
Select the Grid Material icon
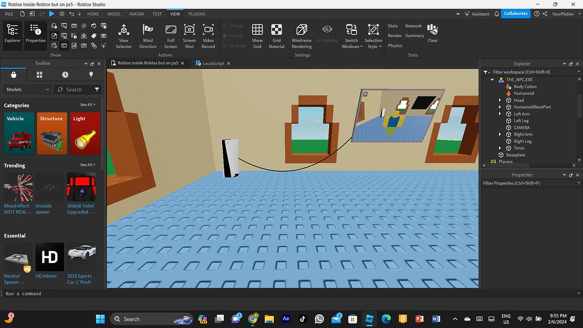coord(277,35)
